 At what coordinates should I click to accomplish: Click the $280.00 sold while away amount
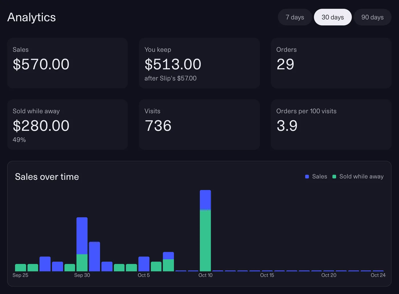point(41,126)
